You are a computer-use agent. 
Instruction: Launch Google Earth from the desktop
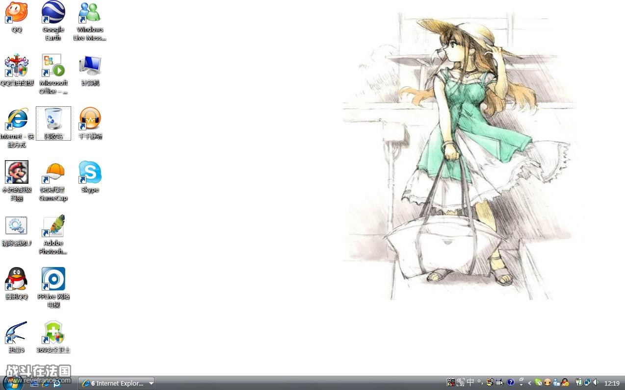coord(53,21)
